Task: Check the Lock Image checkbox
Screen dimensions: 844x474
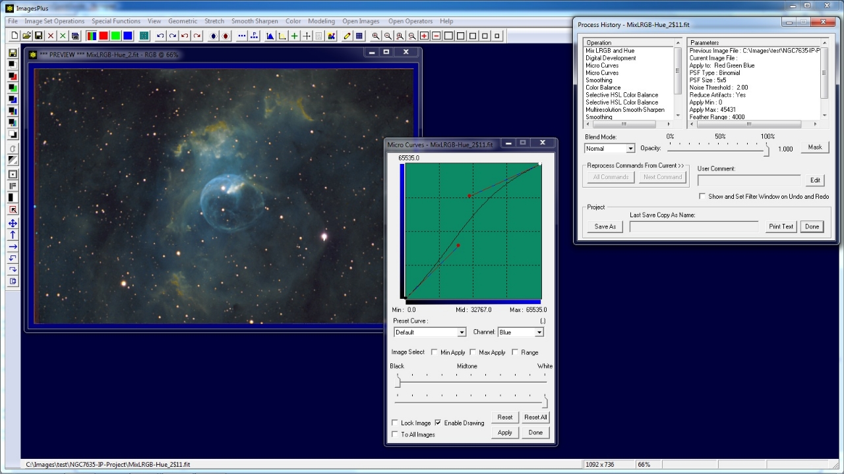Action: click(x=395, y=423)
